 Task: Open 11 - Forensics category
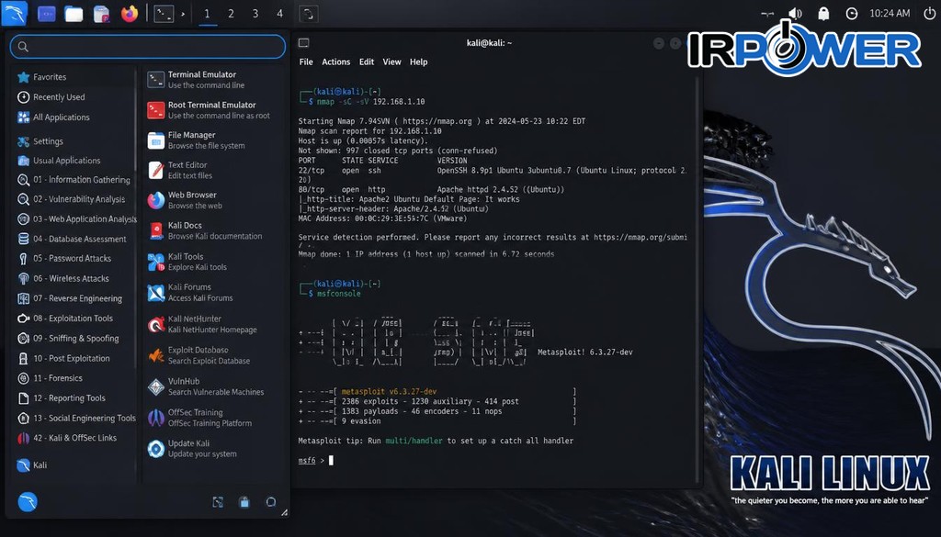[58, 378]
